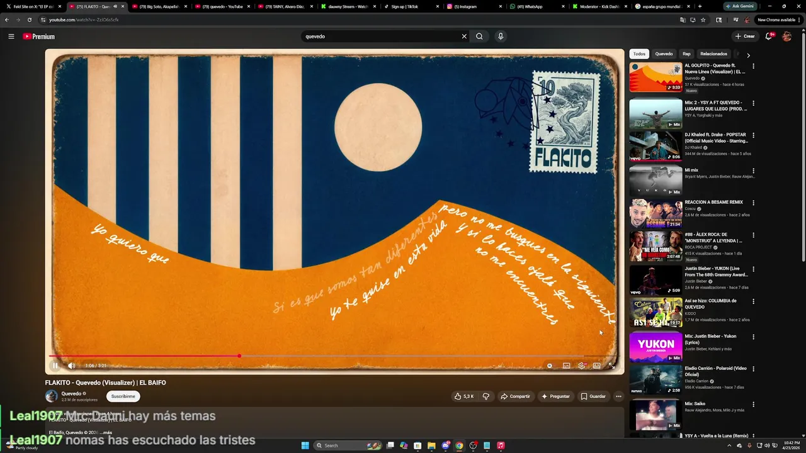Pause the FLAKITO video
This screenshot has width=806, height=453.
point(55,366)
